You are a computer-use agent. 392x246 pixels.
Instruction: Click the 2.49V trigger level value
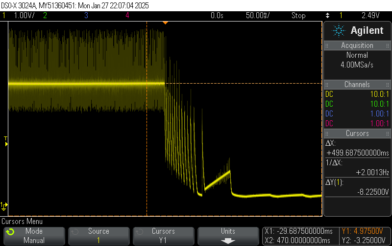click(370, 16)
